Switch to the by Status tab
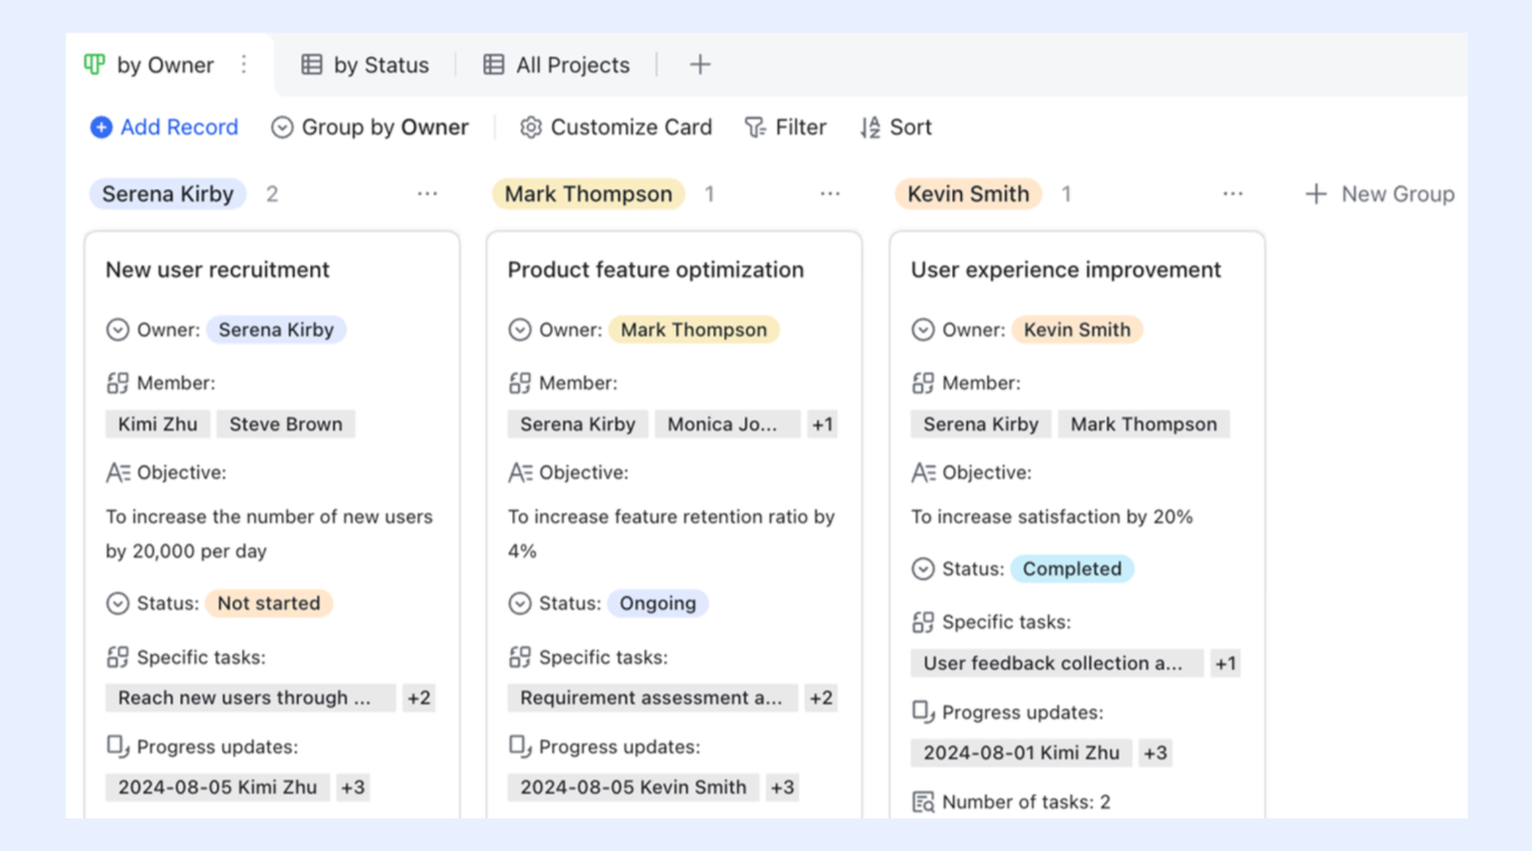The height and width of the screenshot is (851, 1532). pos(365,65)
